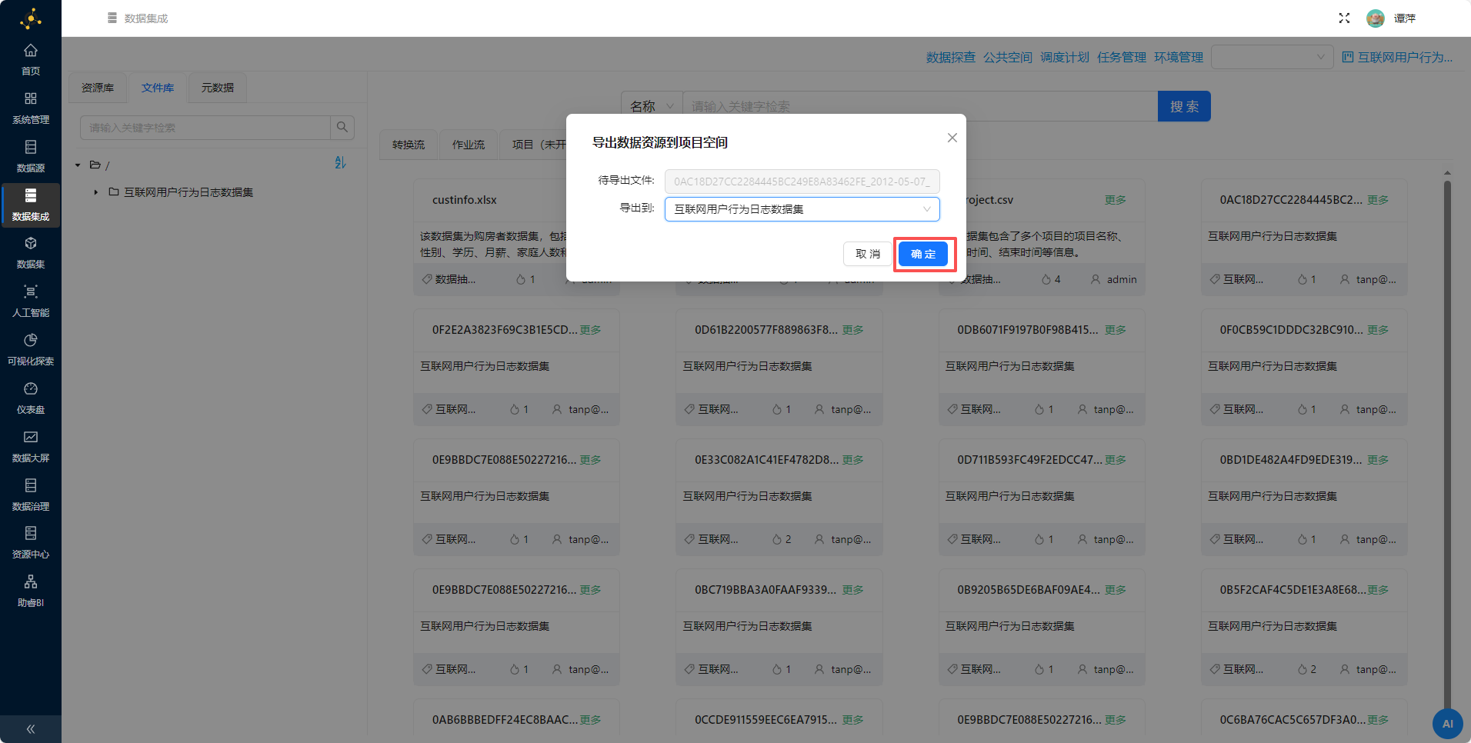Viewport: 1471px width, 743px height.
Task: Click 更多 on the 0DB6071F9197B0F98B415 card
Action: coord(1116,330)
